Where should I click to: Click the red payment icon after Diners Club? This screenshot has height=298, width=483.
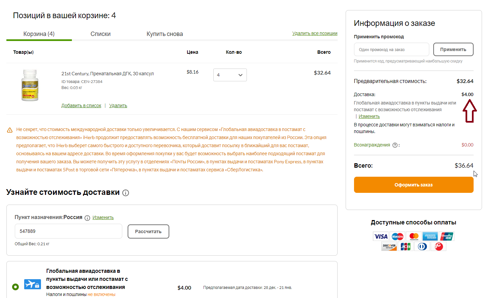tap(439, 247)
